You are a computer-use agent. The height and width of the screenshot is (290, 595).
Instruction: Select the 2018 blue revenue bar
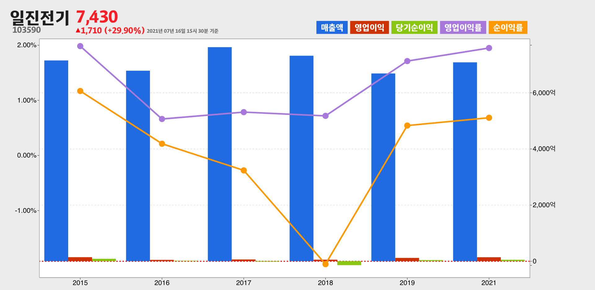click(302, 158)
